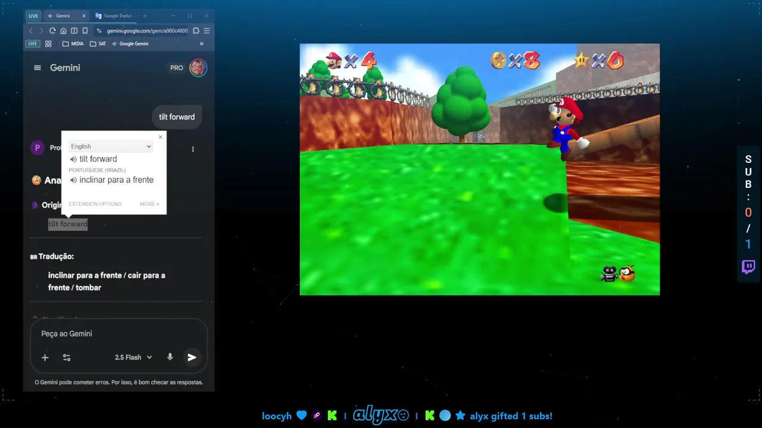Click the star counter in the game HUD
The width and height of the screenshot is (762, 428).
point(599,60)
